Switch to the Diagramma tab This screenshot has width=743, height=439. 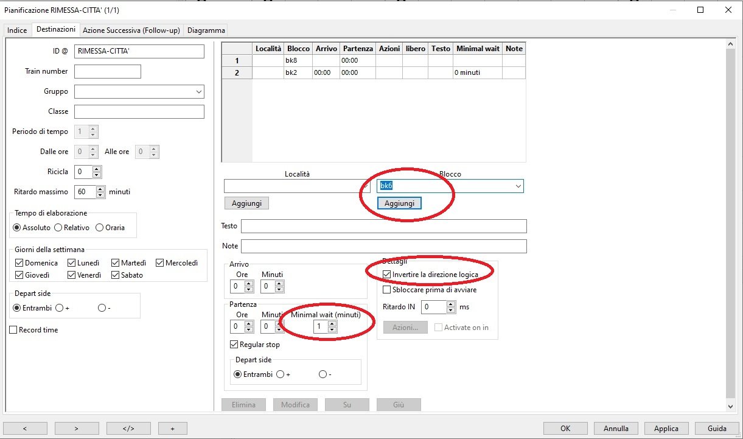coord(206,30)
